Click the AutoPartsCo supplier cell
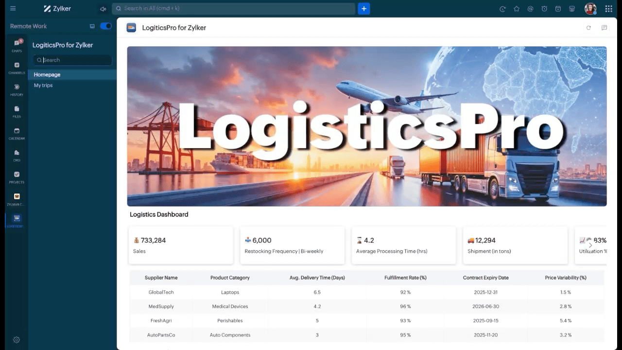This screenshot has width=622, height=350. tap(161, 335)
